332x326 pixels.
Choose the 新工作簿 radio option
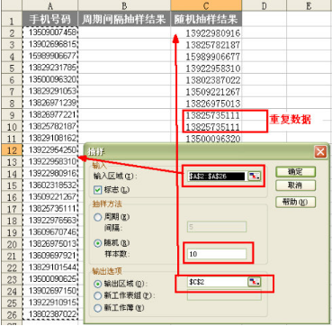tap(98, 308)
